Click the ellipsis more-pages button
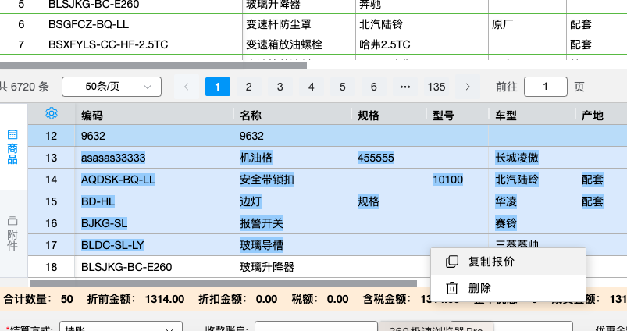Image resolution: width=627 pixels, height=331 pixels. [x=404, y=87]
